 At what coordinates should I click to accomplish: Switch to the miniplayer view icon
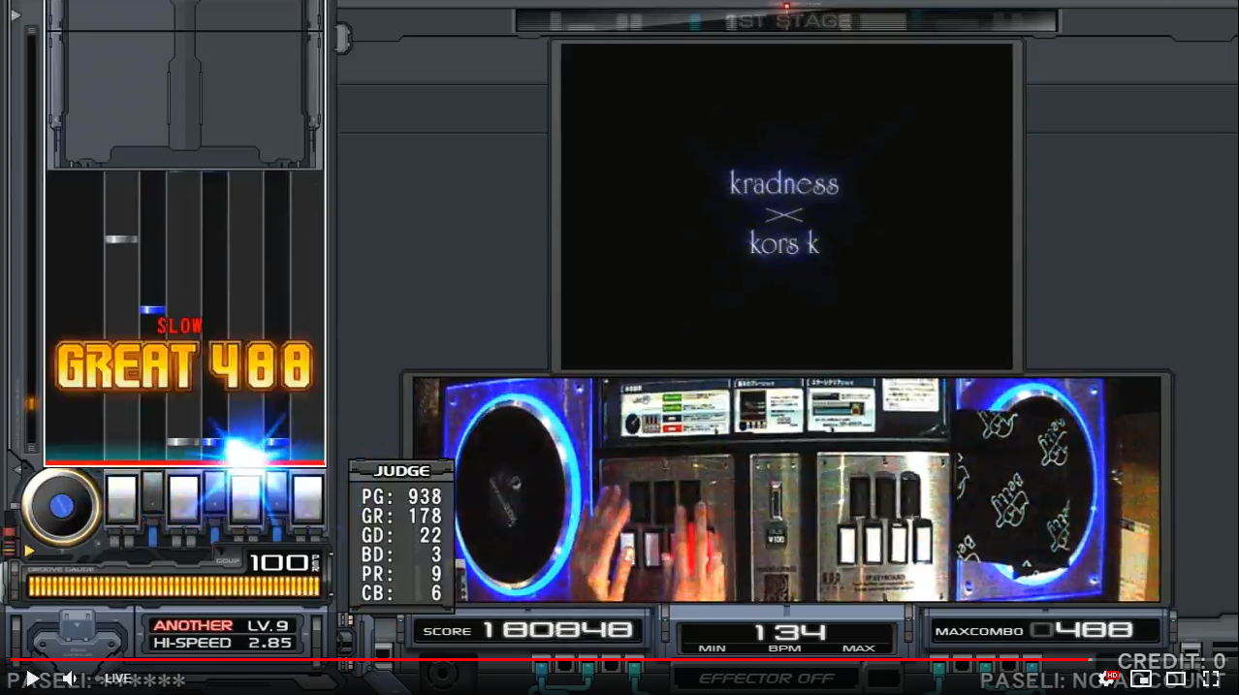[1141, 679]
